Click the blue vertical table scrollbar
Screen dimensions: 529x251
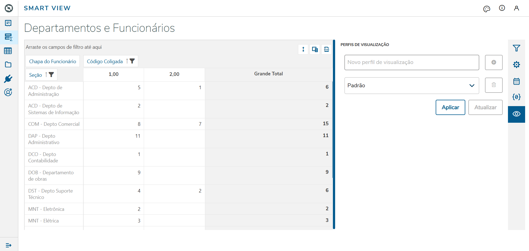pos(334,134)
